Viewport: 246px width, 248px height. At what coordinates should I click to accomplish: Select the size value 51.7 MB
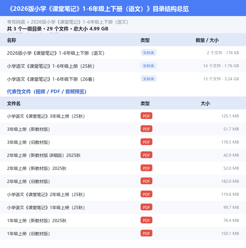(x=231, y=129)
